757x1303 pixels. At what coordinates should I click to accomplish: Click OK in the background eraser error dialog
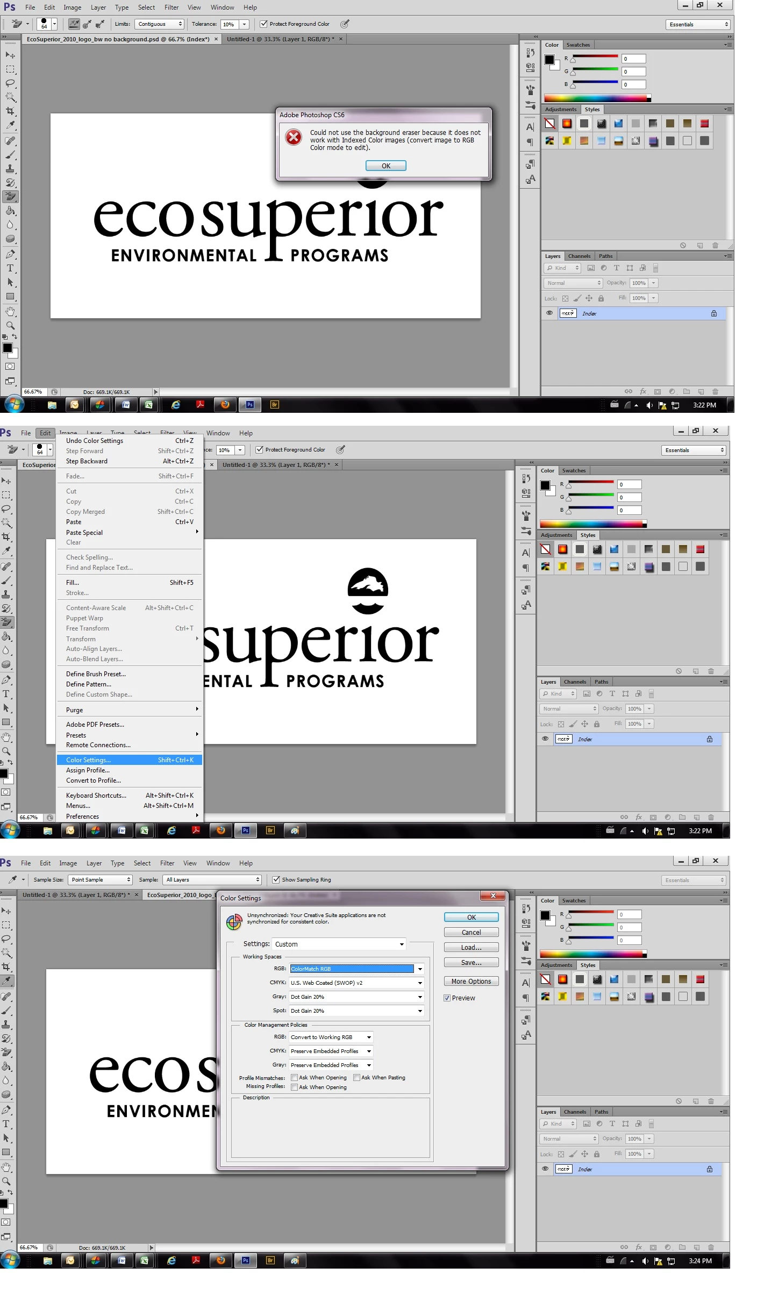tap(385, 166)
